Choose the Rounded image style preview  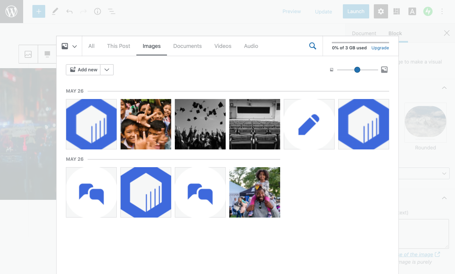425,122
